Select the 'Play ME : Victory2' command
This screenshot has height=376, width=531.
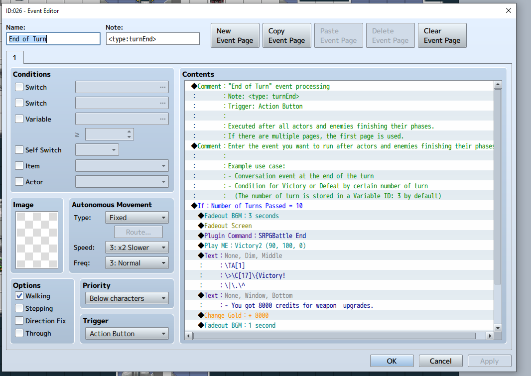(339, 246)
